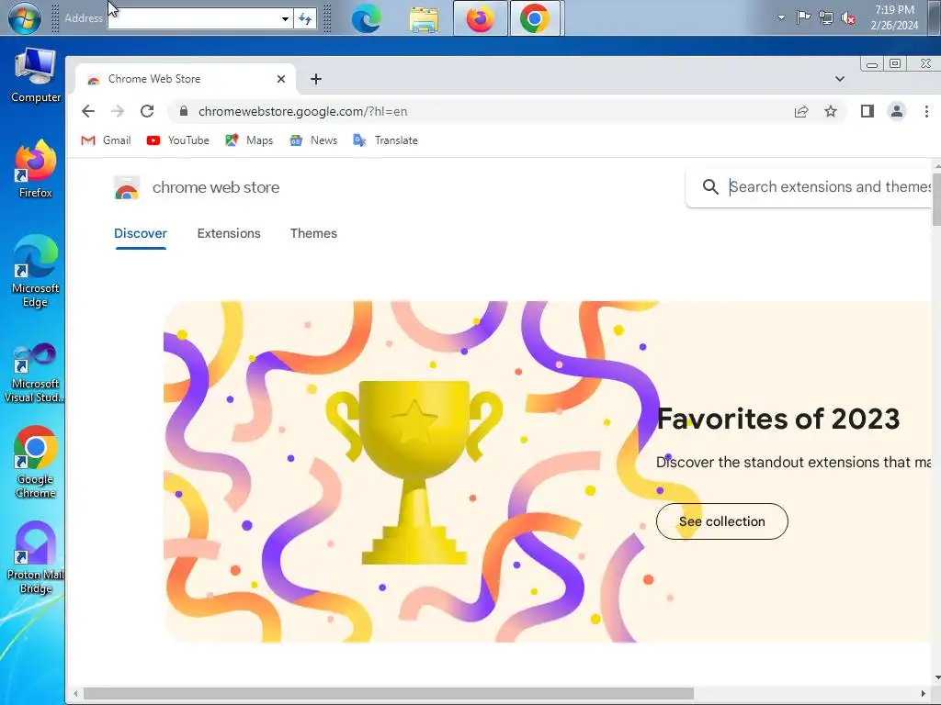The height and width of the screenshot is (705, 941).
Task: Show hidden system tray icons
Action: point(781,17)
